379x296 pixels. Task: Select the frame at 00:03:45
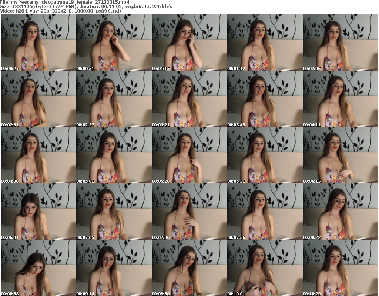pos(265,99)
